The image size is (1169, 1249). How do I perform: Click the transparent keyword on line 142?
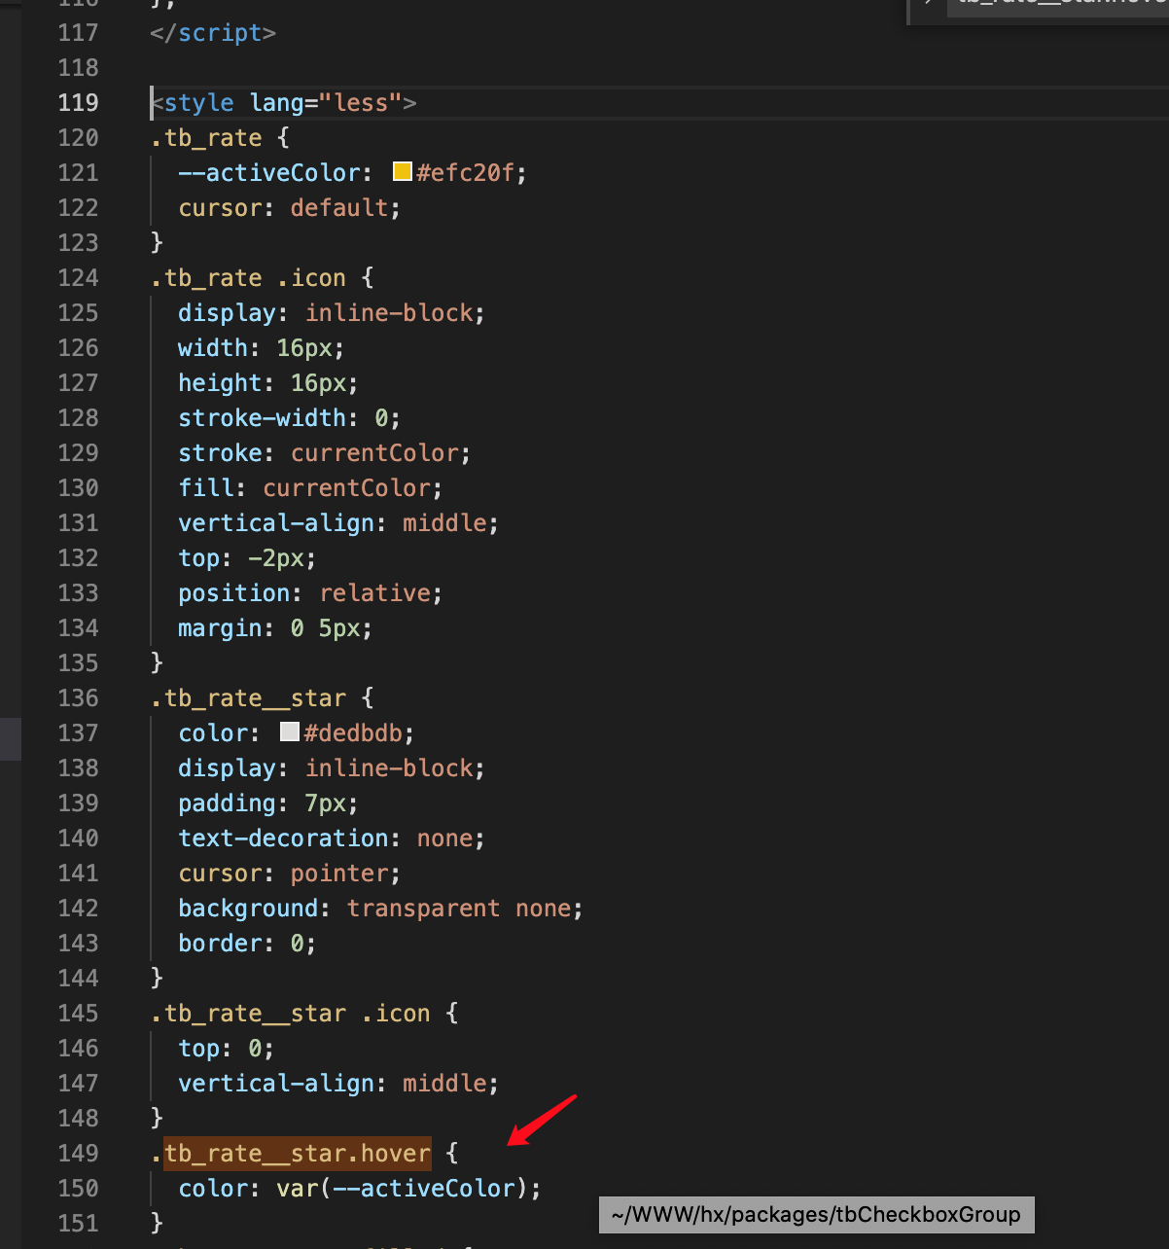coord(423,908)
